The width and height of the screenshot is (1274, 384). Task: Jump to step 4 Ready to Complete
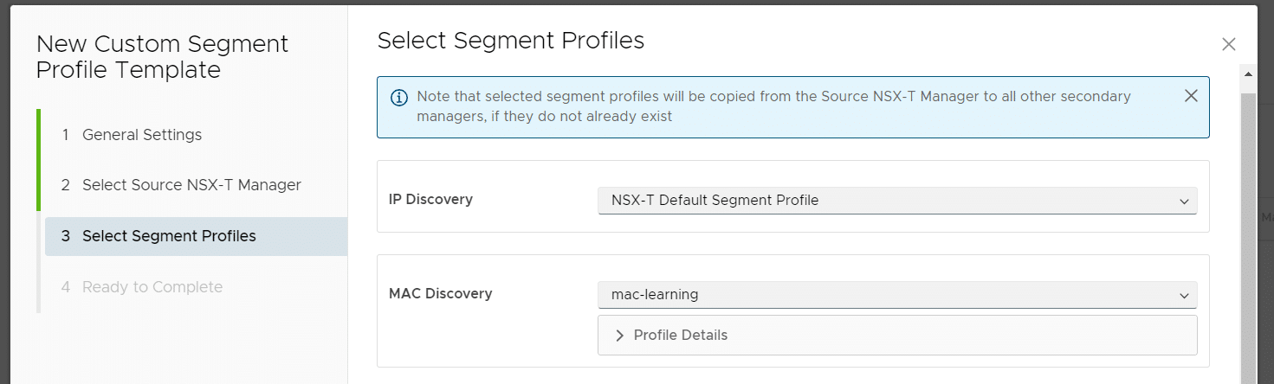click(142, 287)
